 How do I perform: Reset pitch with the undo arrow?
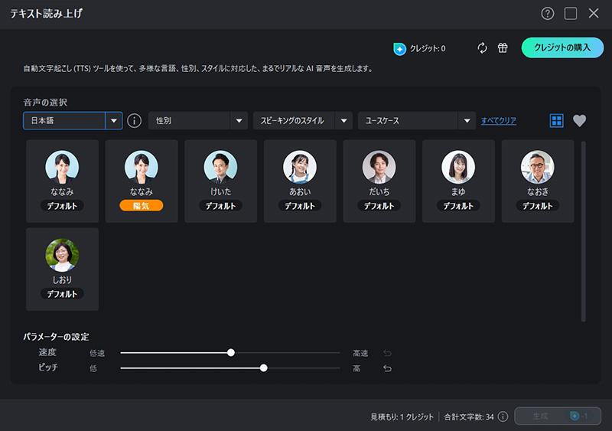click(x=387, y=368)
